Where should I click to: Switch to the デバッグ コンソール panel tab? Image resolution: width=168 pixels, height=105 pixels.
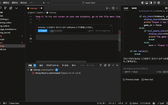(52, 65)
